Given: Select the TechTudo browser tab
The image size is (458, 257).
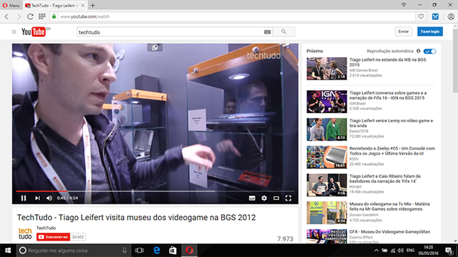Looking at the screenshot, I should coord(55,5).
